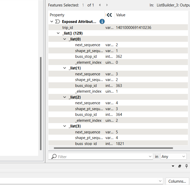Go to next selected feature arrow

(x=107, y=5)
